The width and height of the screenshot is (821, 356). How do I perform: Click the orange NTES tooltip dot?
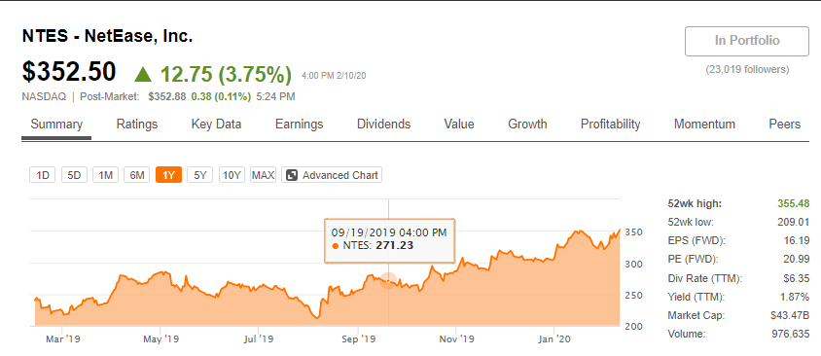[335, 245]
